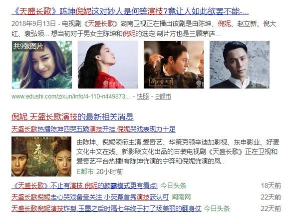Click the E都市 20小时前 source label
This screenshot has height=220, width=290.
(x=99, y=171)
